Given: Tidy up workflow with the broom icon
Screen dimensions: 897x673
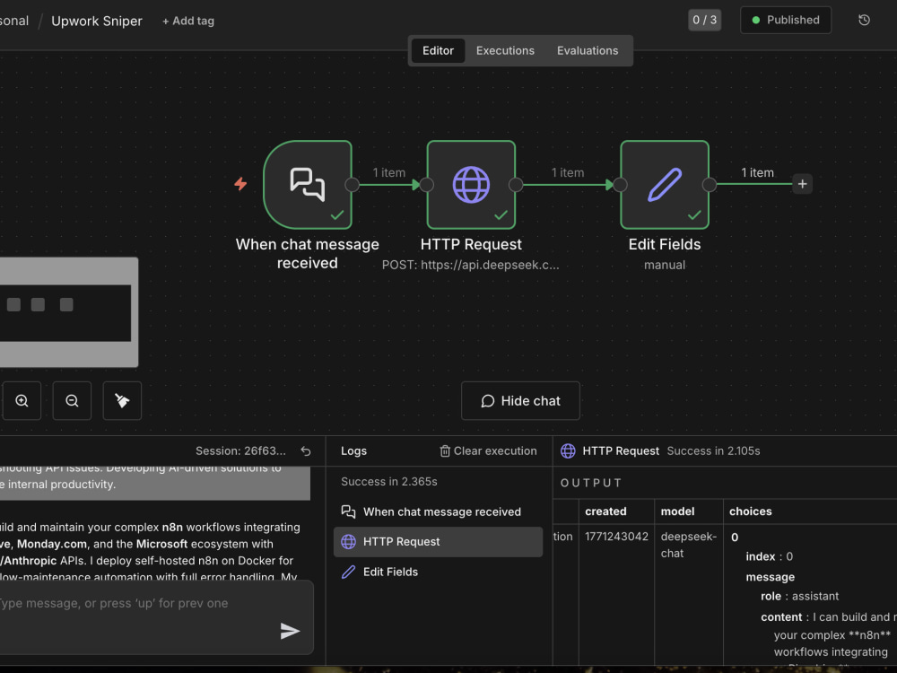Looking at the screenshot, I should [x=122, y=400].
